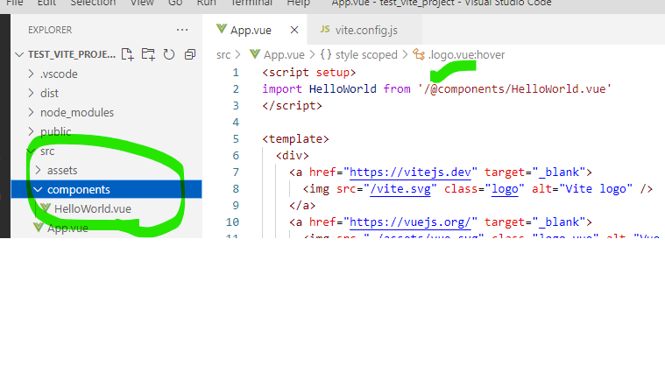Click the EXPLORER panel title

(x=50, y=30)
